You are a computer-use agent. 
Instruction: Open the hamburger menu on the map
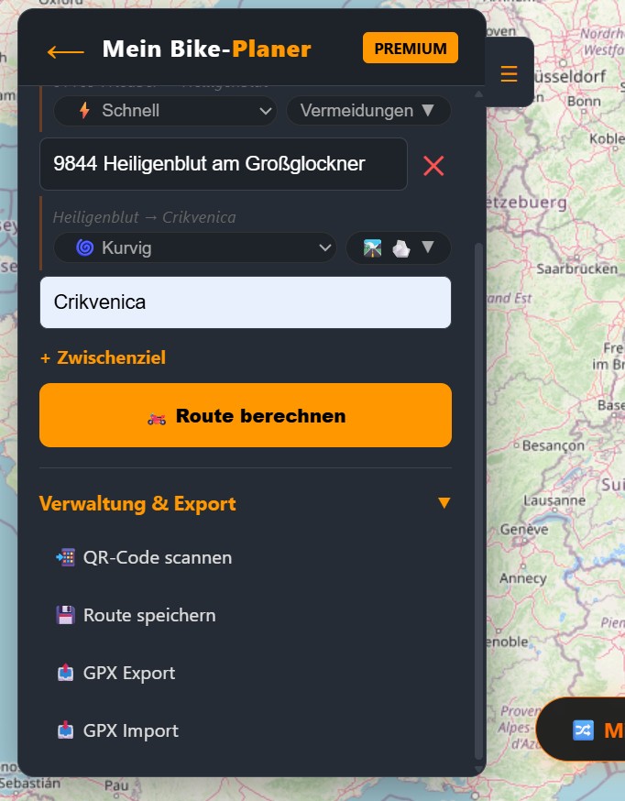509,73
